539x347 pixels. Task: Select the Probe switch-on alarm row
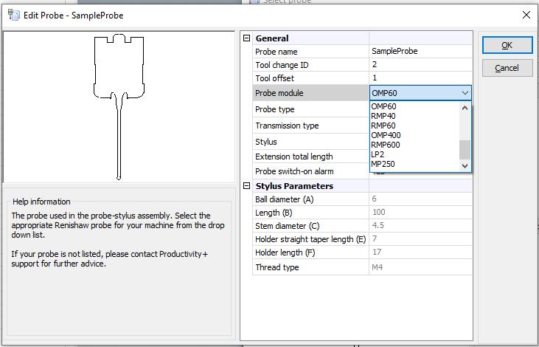(x=310, y=171)
